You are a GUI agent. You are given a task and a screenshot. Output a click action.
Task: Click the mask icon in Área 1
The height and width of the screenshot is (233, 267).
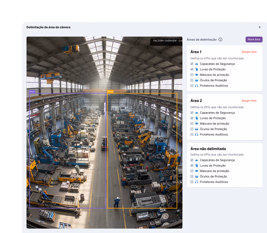click(x=197, y=75)
